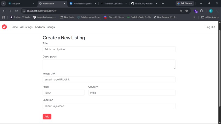Close the GitHub khushi205 tab
The width and height of the screenshot is (221, 124).
point(157,4)
